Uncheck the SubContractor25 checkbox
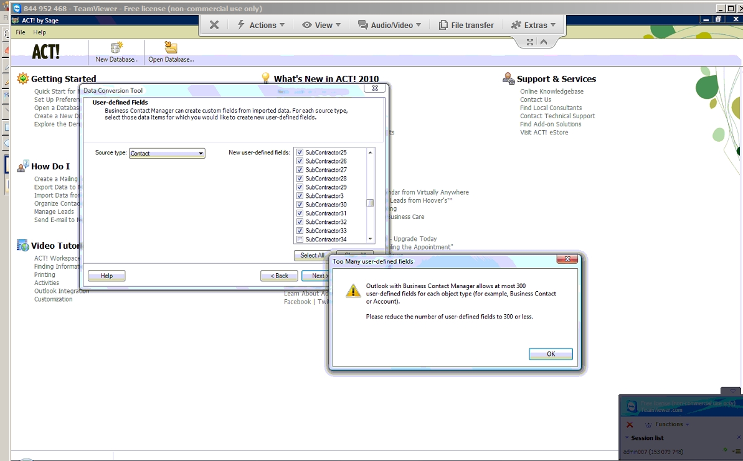Viewport: 743px width, 461px height. (300, 152)
